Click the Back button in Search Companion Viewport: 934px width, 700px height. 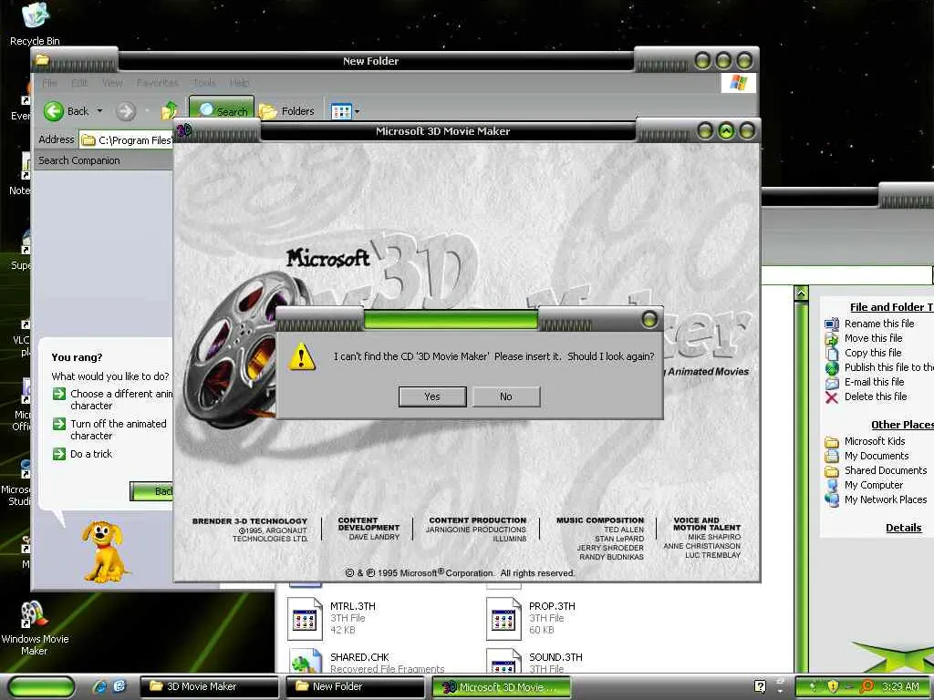(x=151, y=491)
